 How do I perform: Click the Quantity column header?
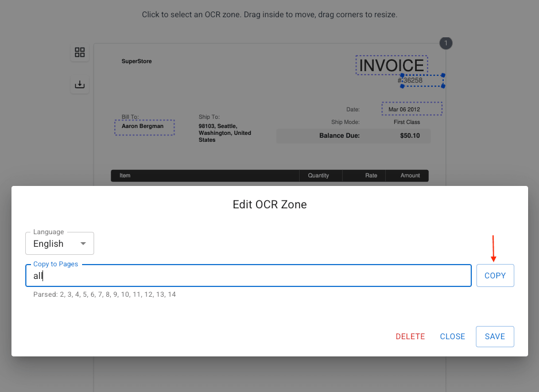tap(318, 176)
